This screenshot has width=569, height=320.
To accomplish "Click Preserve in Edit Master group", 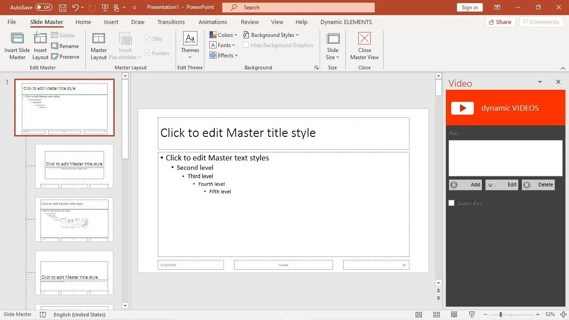I will coord(65,57).
